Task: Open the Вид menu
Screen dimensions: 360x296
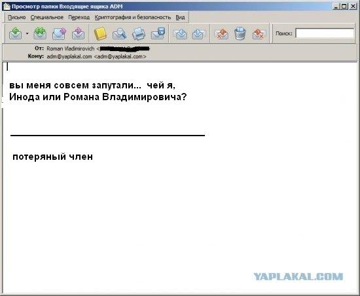Action: [x=180, y=18]
